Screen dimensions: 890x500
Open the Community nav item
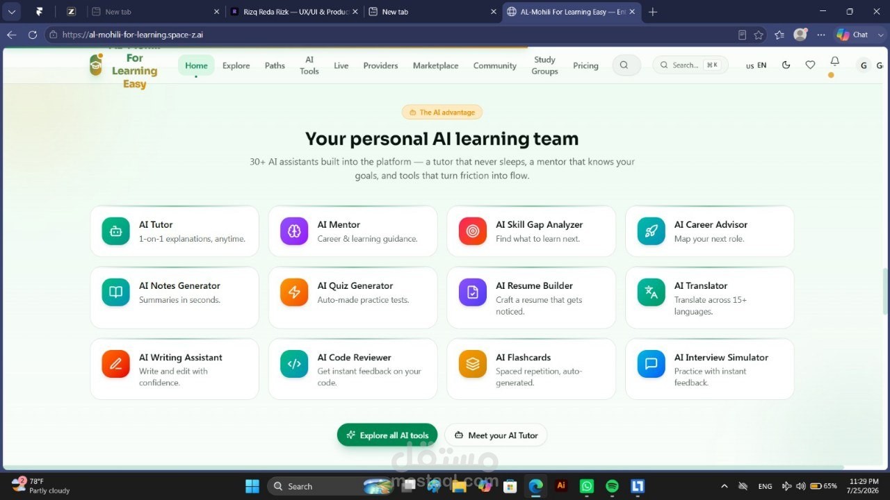click(x=495, y=65)
